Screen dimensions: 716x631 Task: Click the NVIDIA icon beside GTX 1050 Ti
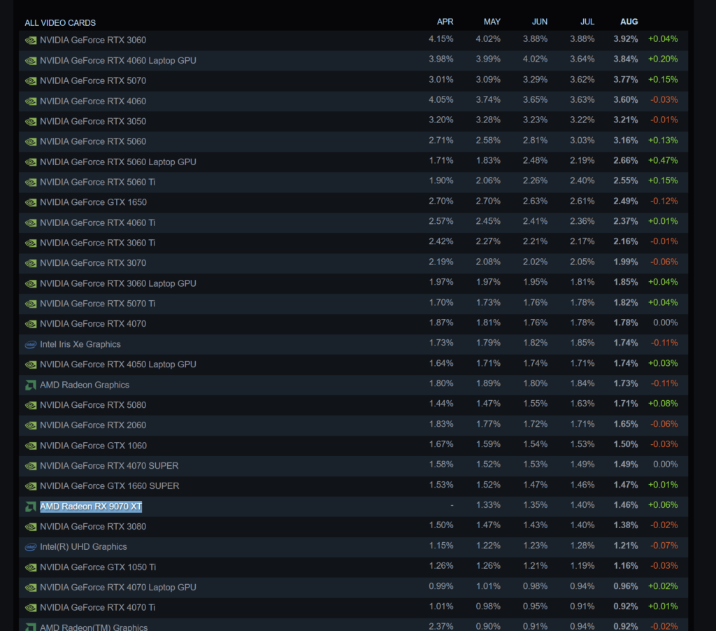(31, 567)
